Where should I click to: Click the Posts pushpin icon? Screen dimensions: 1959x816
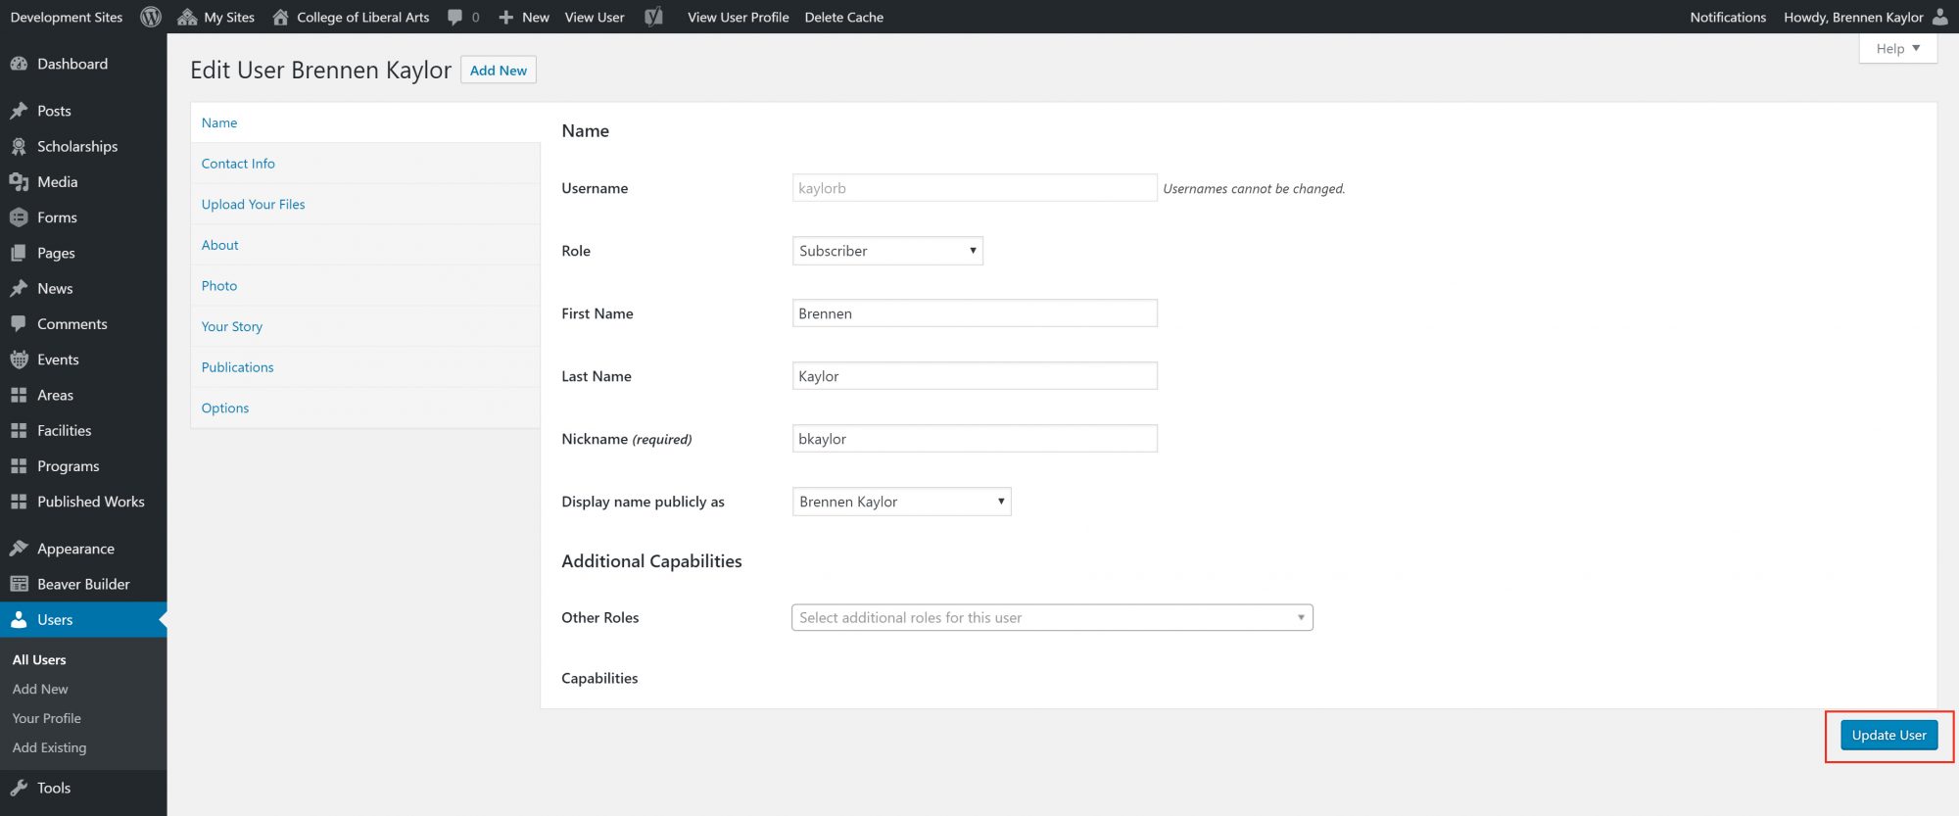click(x=19, y=111)
